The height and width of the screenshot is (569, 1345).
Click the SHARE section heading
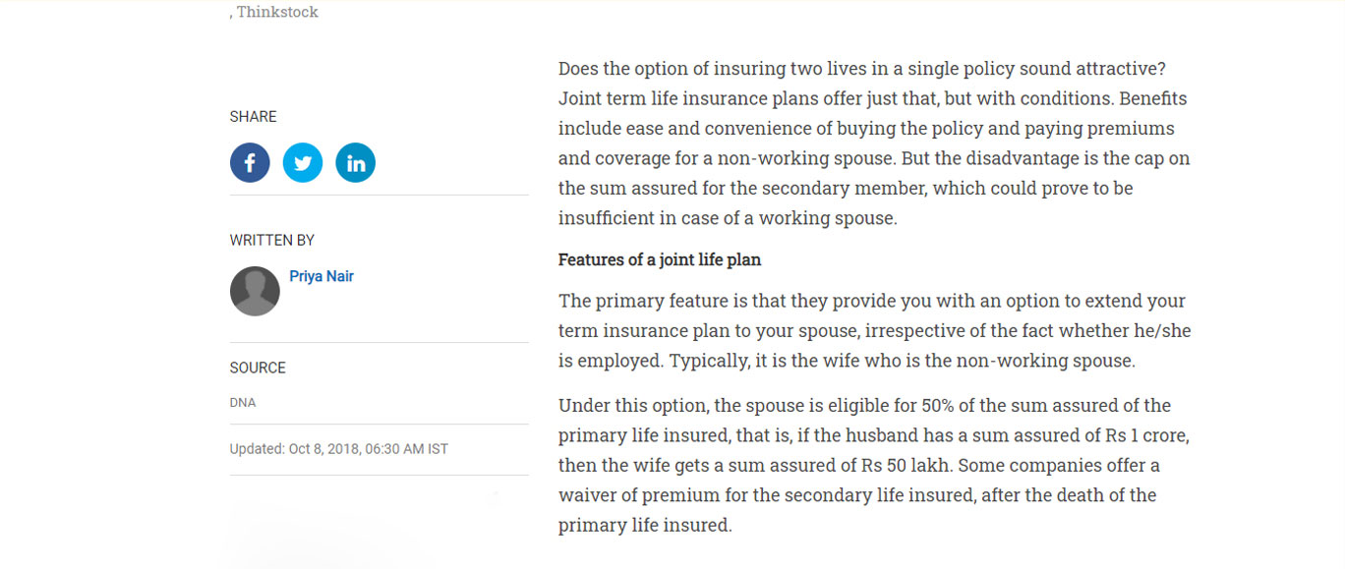[254, 117]
